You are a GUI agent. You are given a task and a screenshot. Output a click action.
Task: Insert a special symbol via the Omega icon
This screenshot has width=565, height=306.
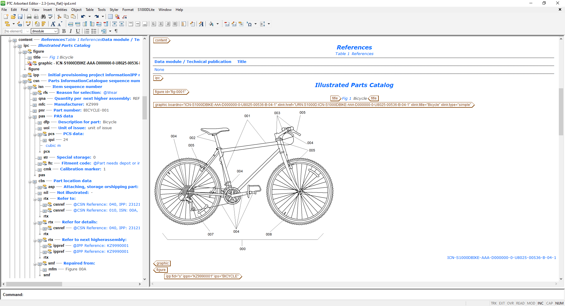[x=250, y=24]
